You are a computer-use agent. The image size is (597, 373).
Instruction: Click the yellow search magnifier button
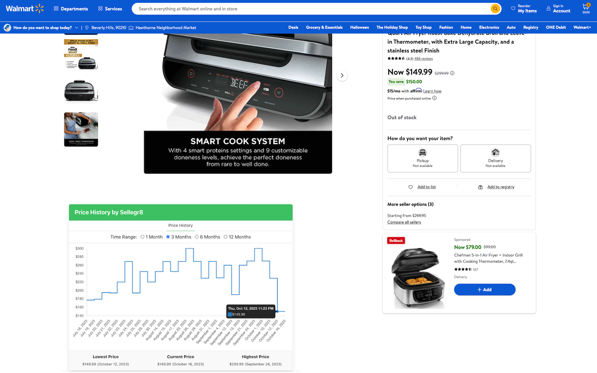click(x=495, y=9)
